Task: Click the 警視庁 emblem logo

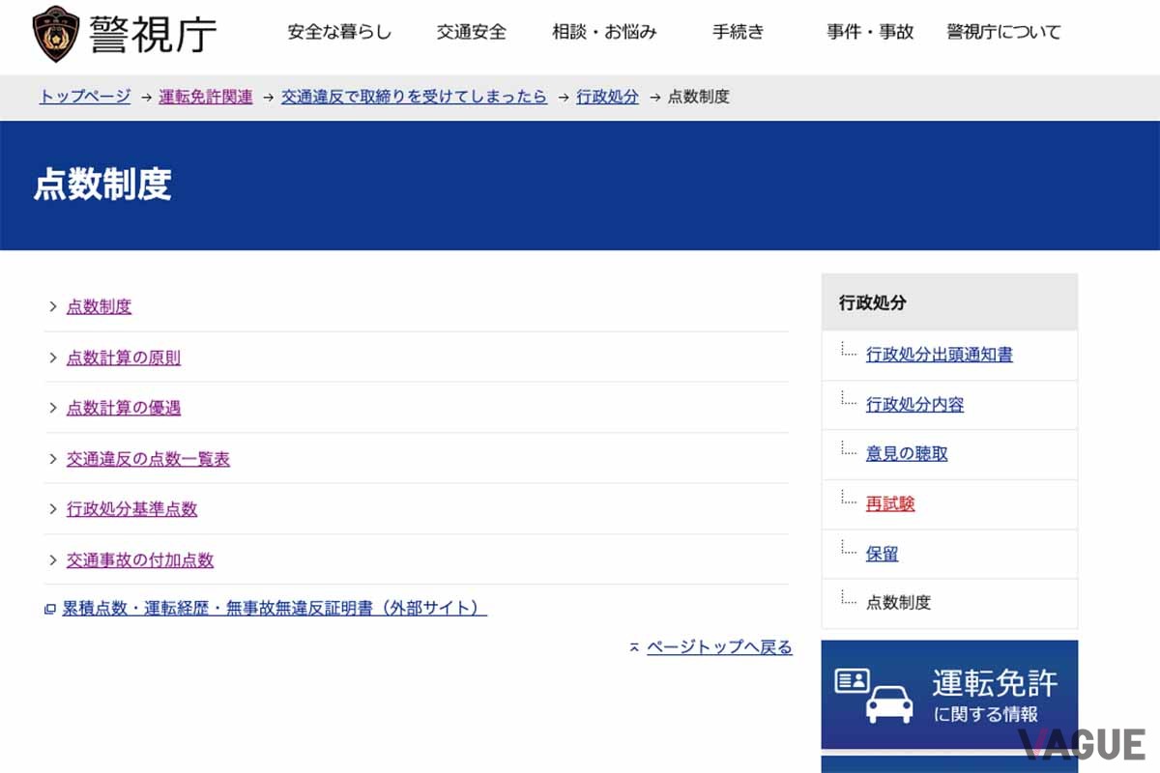Action: 56,34
